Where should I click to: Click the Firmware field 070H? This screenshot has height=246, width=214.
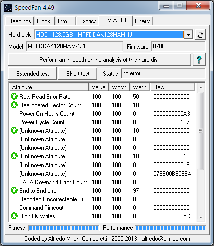click(178, 46)
